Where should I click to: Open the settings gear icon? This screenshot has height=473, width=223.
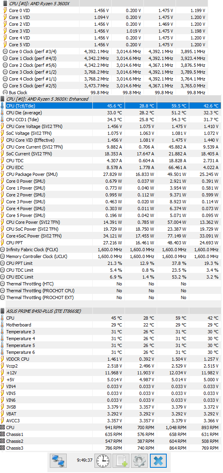tap(139, 461)
